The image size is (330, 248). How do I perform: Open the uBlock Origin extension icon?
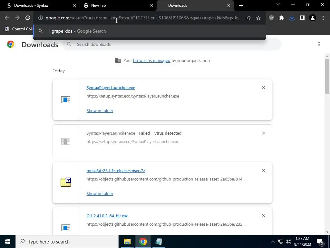[271, 18]
